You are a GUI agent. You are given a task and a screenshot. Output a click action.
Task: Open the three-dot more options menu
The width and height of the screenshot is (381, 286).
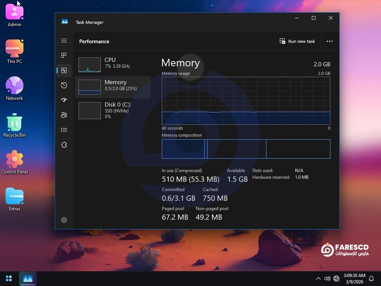click(329, 41)
